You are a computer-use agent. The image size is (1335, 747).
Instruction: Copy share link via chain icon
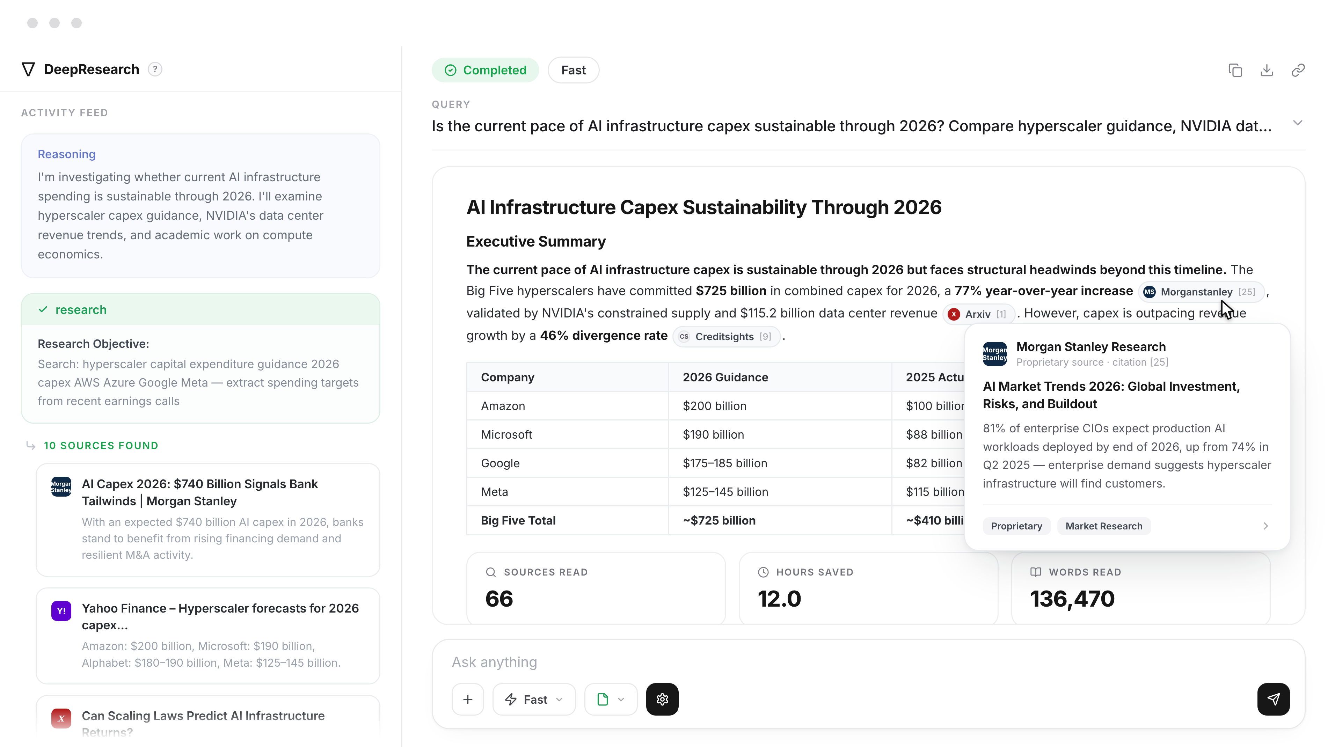pyautogui.click(x=1298, y=71)
